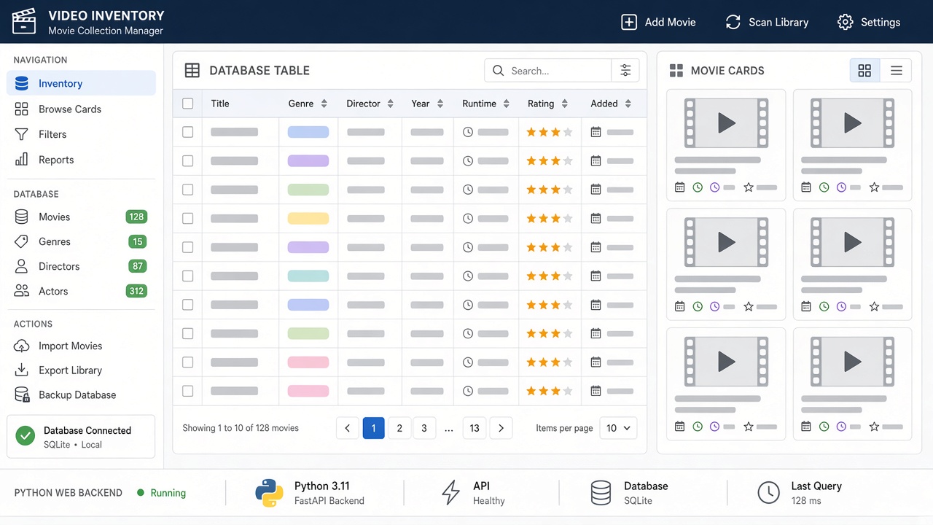Toggle the select-all checkbox in table header
This screenshot has width=933, height=525.
tap(188, 104)
